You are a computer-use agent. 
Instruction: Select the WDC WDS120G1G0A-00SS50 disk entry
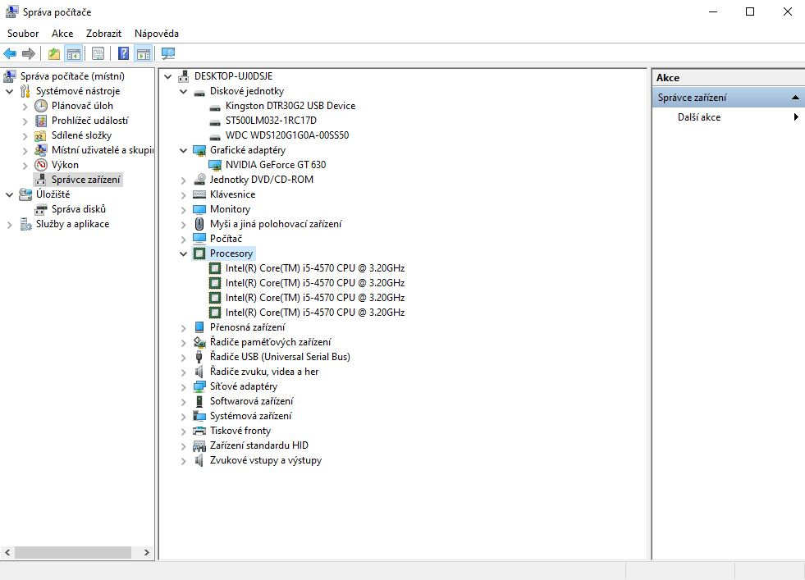point(287,135)
